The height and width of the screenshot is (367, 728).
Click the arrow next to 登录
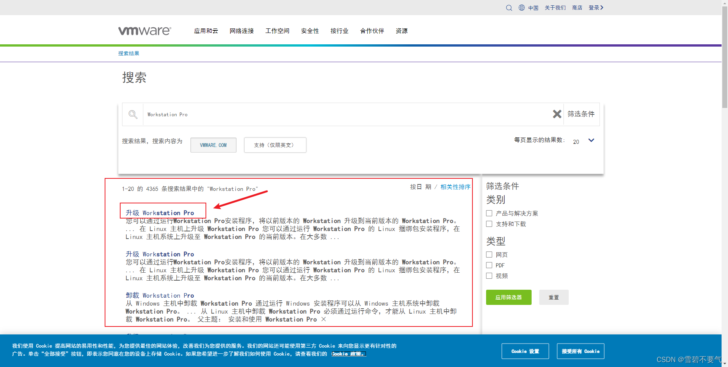pyautogui.click(x=602, y=8)
